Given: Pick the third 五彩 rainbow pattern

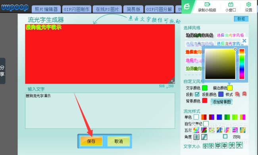Looking at the screenshot, I should pyautogui.click(x=212, y=130).
